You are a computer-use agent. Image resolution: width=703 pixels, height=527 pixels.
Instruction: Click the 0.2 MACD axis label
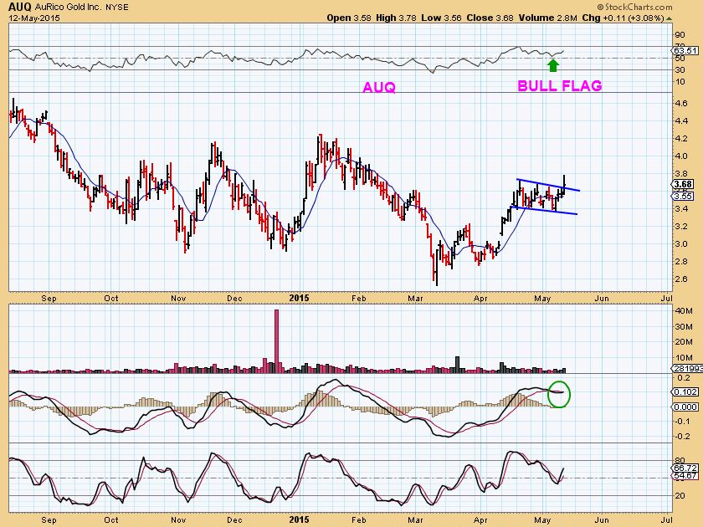685,378
